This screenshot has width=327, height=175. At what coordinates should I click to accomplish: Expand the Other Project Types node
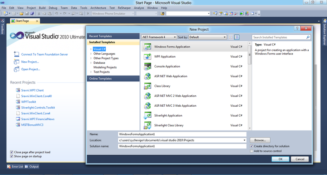tap(91, 58)
